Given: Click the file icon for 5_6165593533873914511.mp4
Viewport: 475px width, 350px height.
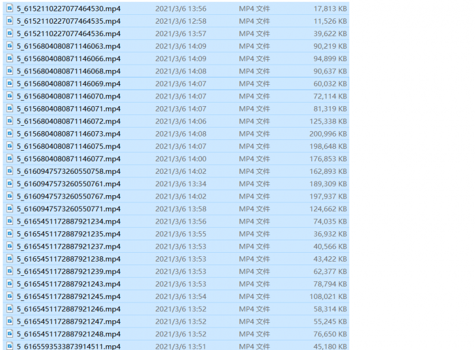Looking at the screenshot, I should (x=9, y=346).
